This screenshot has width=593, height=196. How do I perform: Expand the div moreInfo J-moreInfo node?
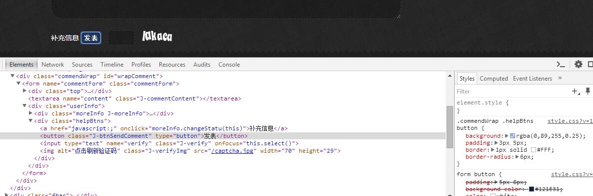coord(30,113)
